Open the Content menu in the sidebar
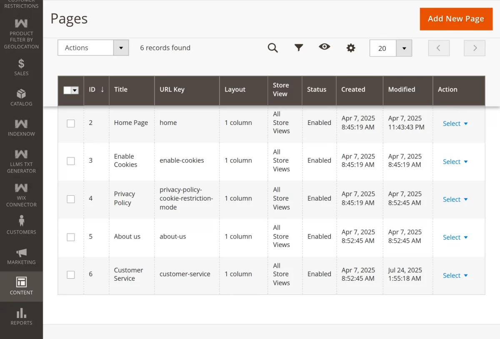Viewport: 500px width, 339px height. 21,287
